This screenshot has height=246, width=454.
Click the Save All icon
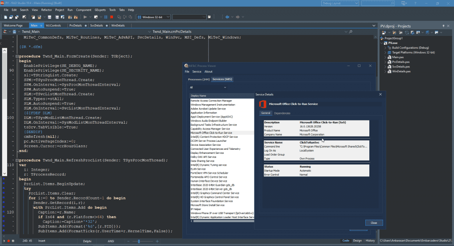coord(57,17)
